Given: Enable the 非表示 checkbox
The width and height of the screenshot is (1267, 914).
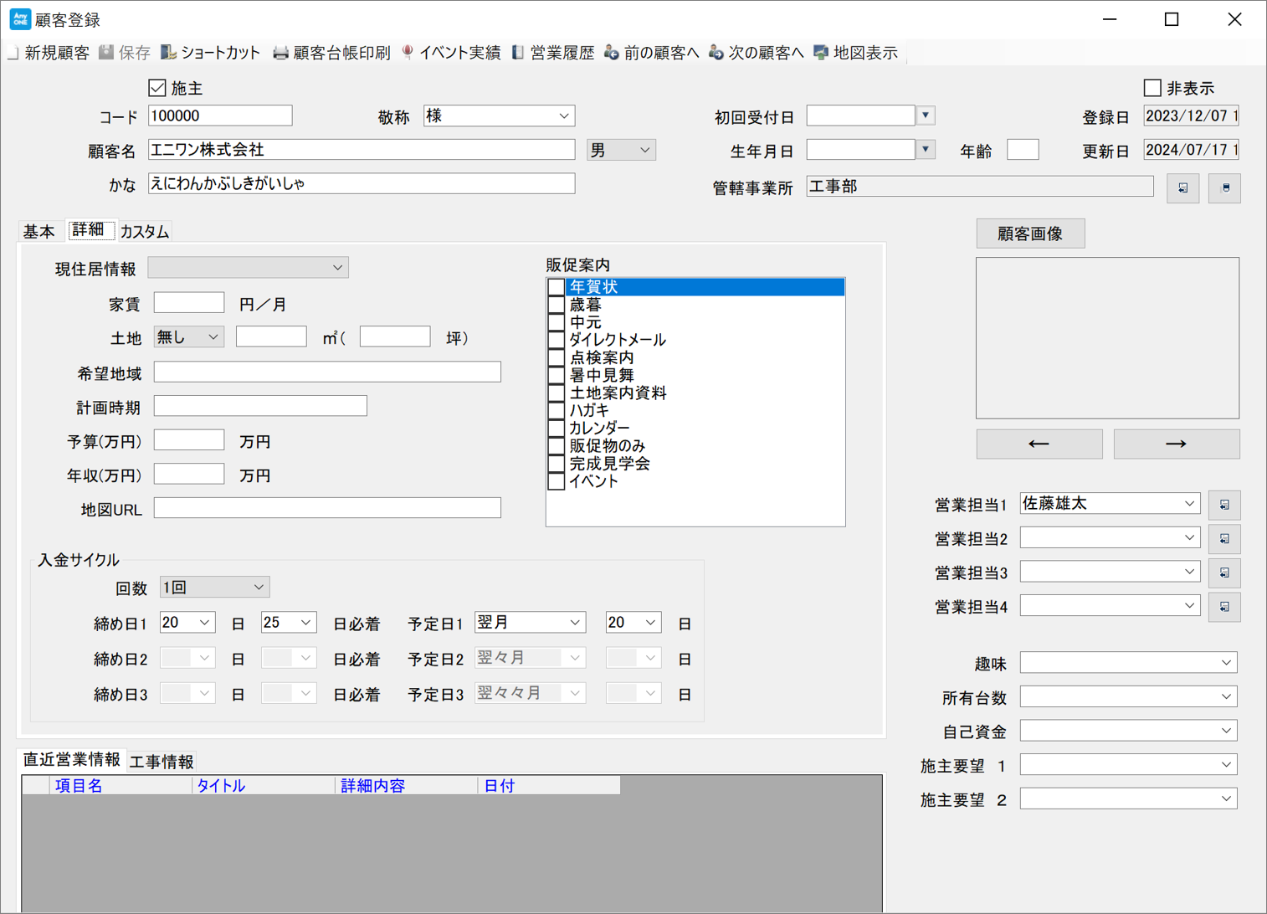Looking at the screenshot, I should [1152, 88].
